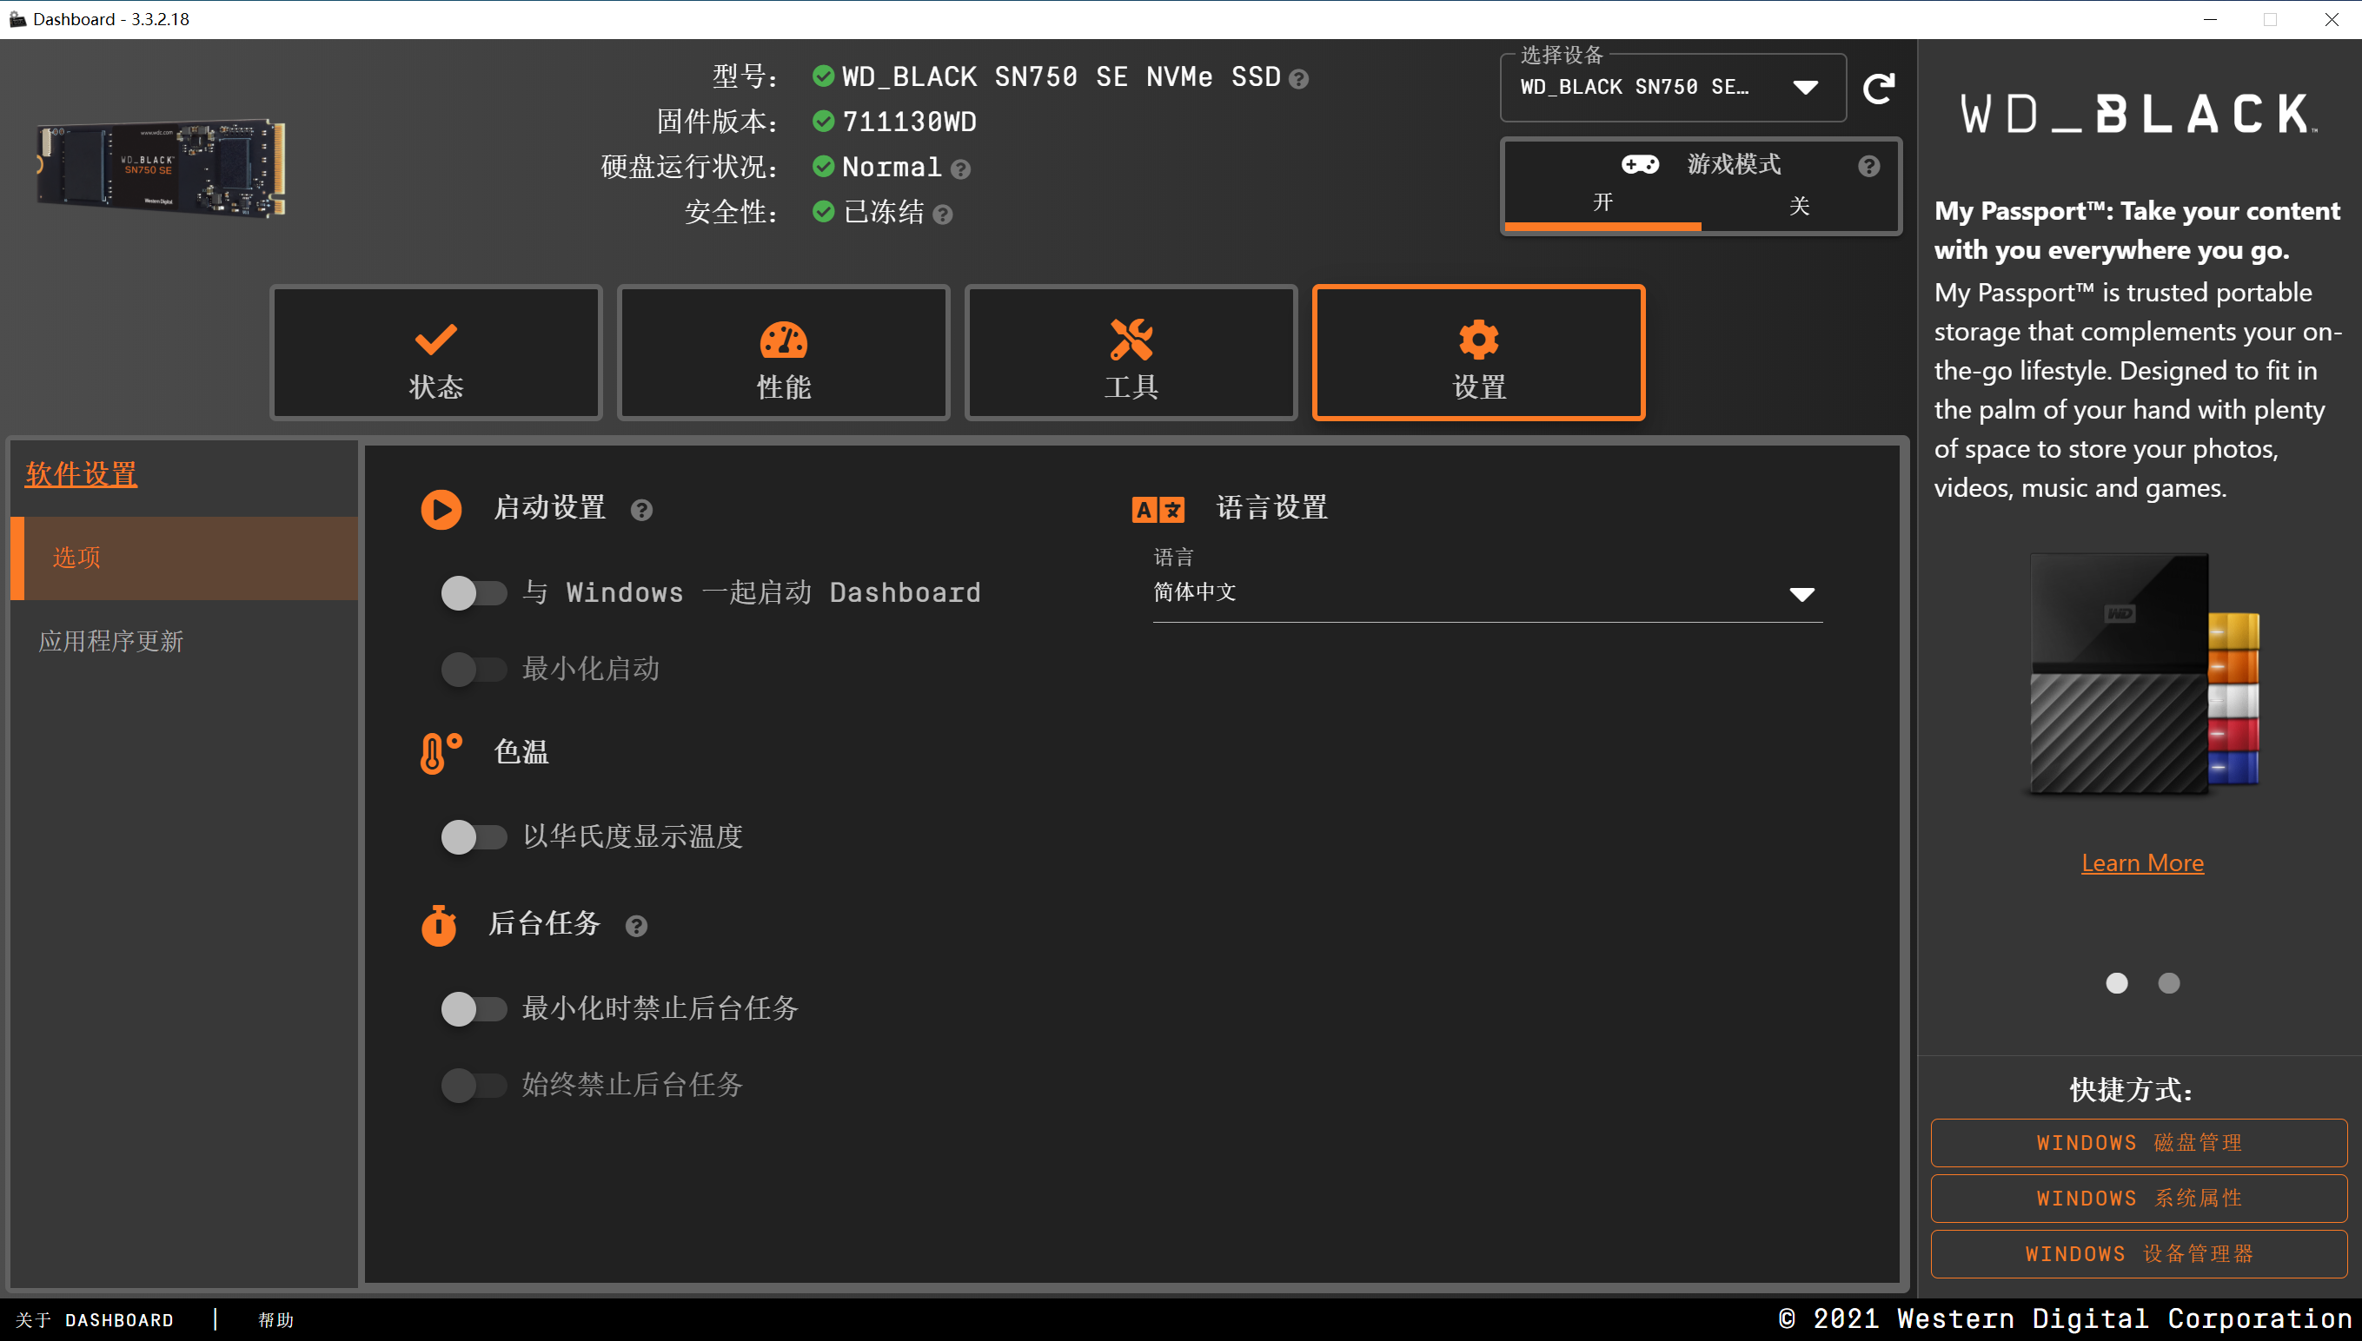2362x1341 pixels.
Task: Click the gear icon on 设置 tab
Action: (x=1478, y=339)
